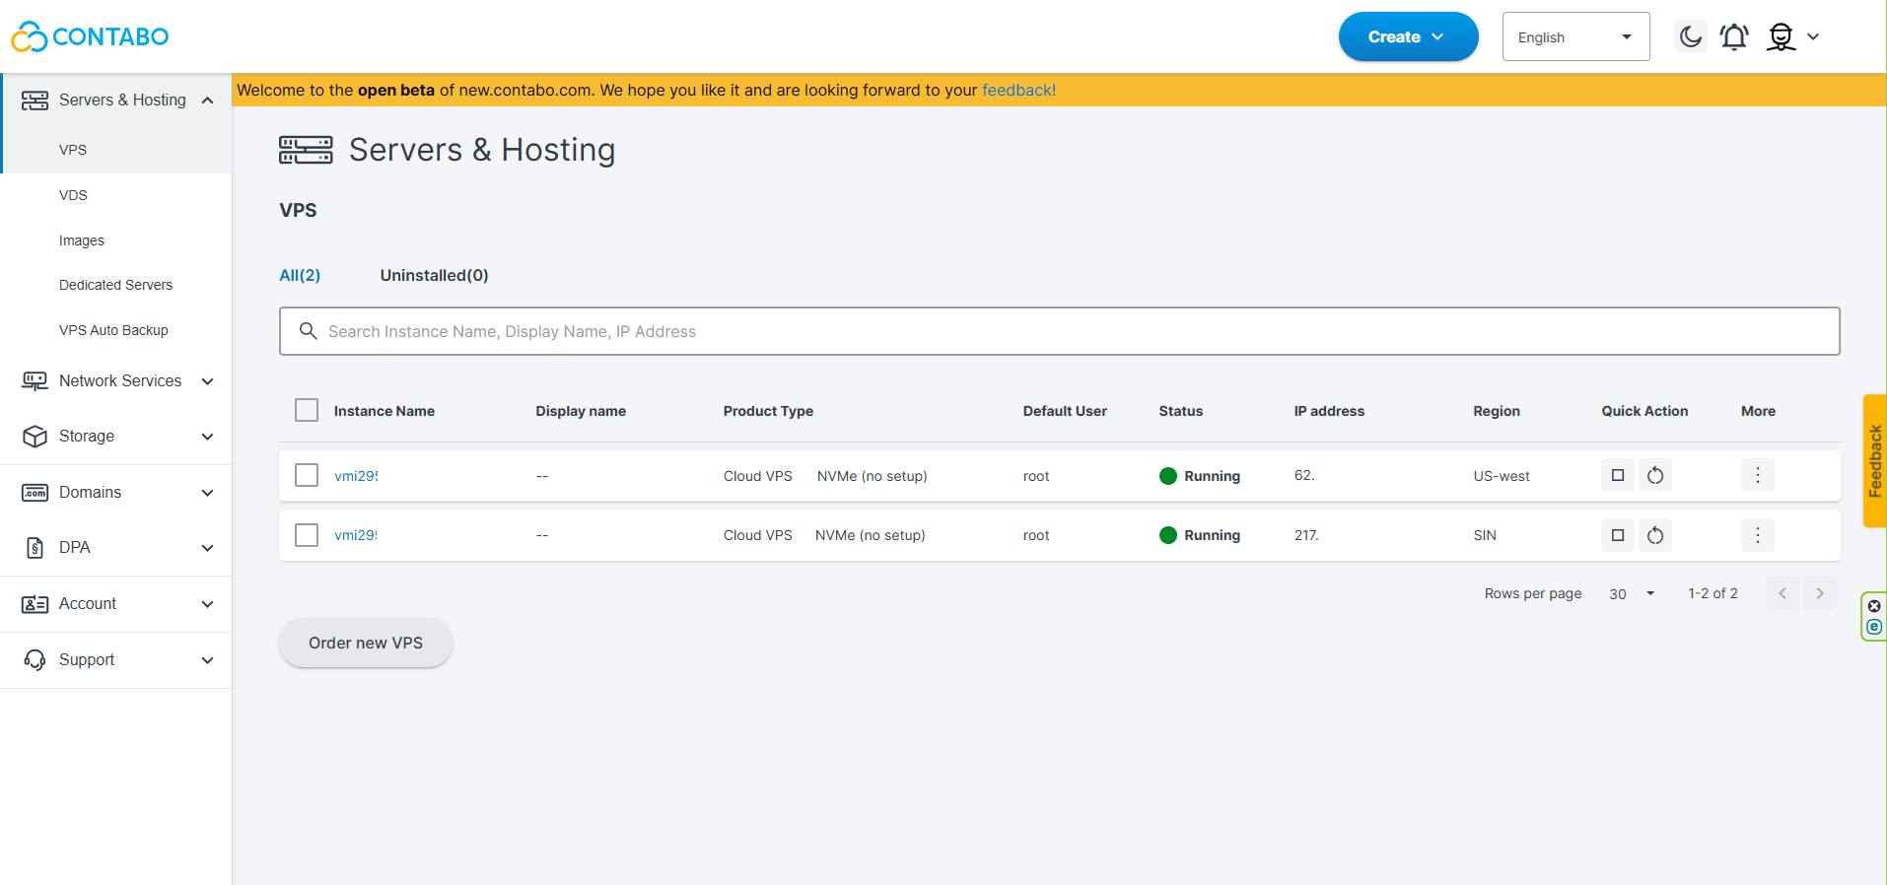Toggle dark mode with the moon icon
Screen dimensions: 1887x885
click(x=1691, y=36)
